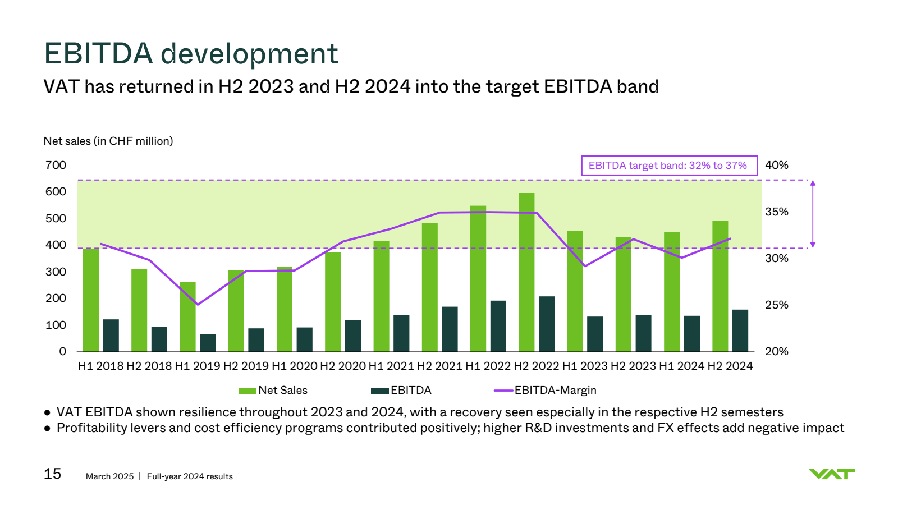Click the VAT logo in bottom corner

pyautogui.click(x=831, y=474)
